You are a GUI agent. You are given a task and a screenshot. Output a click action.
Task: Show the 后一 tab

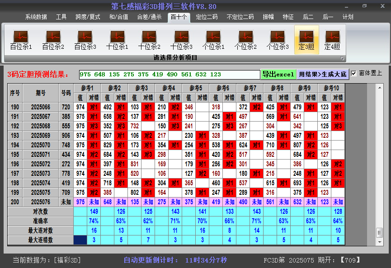(x=328, y=17)
